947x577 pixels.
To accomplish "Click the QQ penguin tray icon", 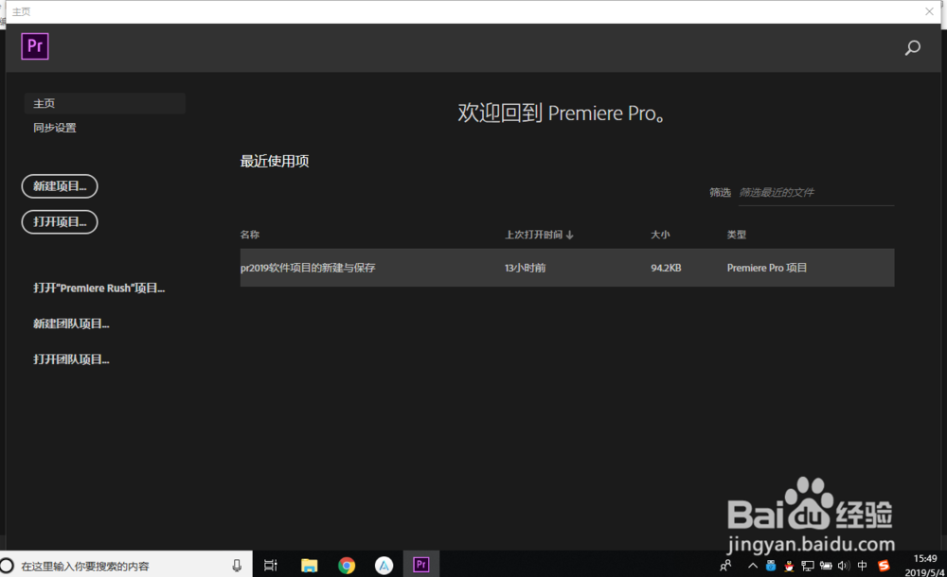I will pos(789,566).
